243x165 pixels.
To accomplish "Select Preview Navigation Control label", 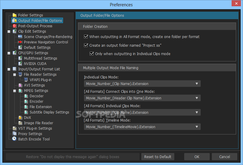I will tap(46, 42).
